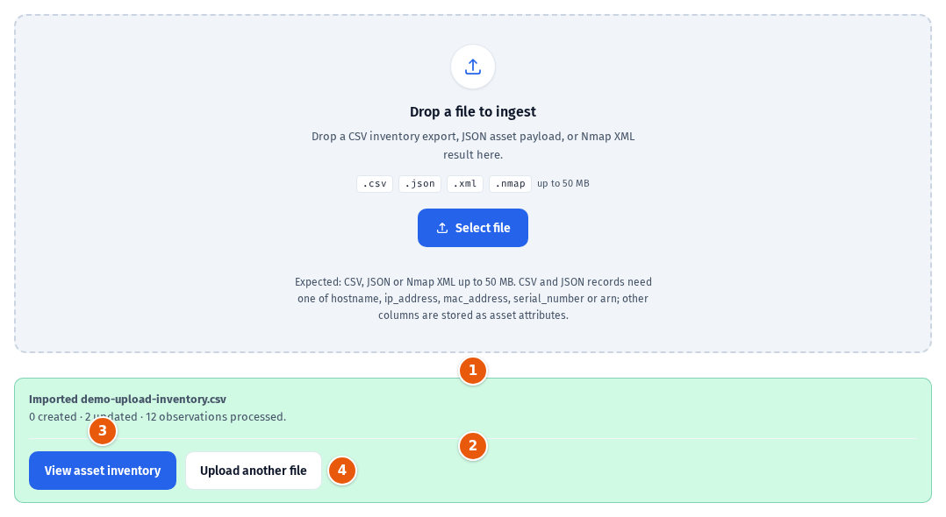Click the .json file type chip
Image resolution: width=946 pixels, height=517 pixels.
[419, 184]
